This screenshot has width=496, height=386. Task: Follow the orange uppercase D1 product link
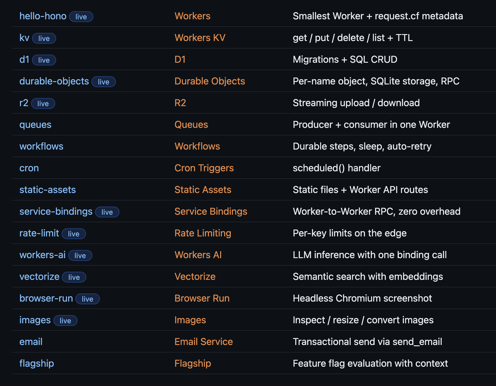click(x=180, y=59)
